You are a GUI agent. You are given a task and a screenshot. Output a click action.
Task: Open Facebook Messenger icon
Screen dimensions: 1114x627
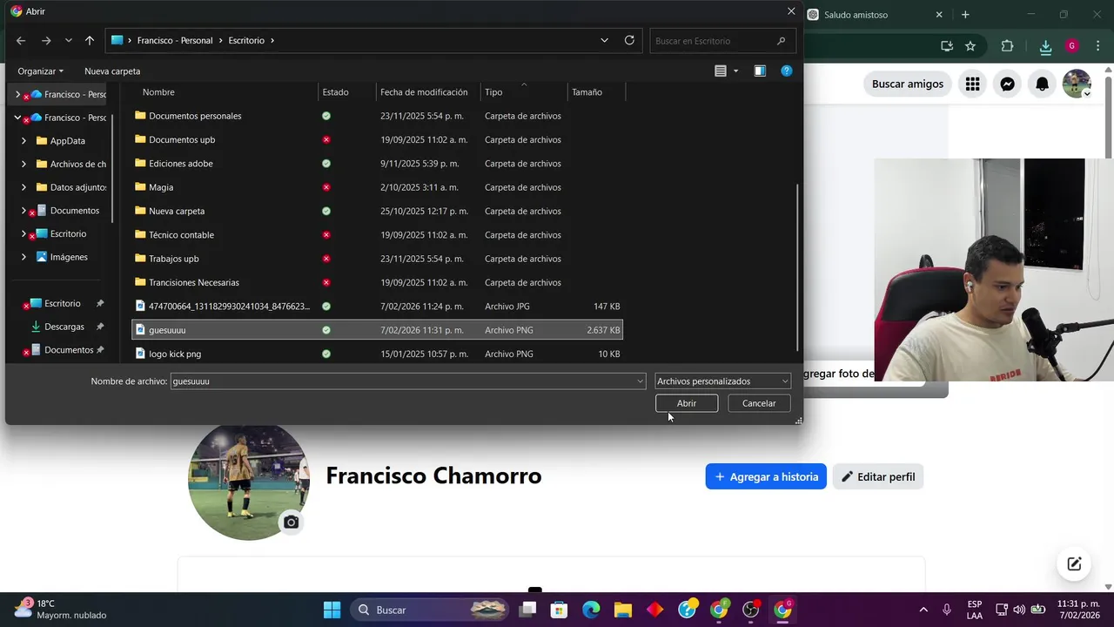pyautogui.click(x=1007, y=84)
